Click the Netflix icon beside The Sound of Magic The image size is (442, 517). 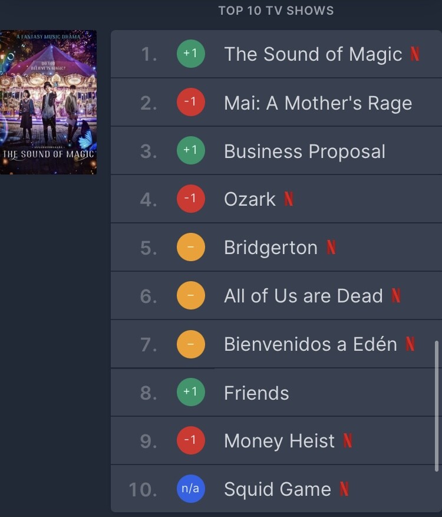coord(415,55)
